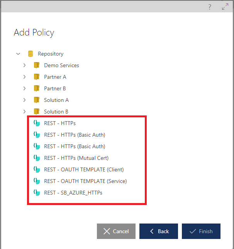Click the REST - SB_AZURE_HTTPs policy icon

[x=37, y=192]
